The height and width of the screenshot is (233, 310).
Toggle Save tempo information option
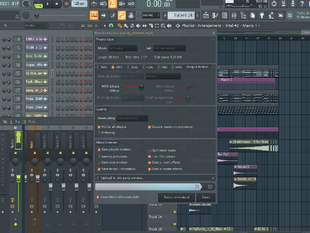coord(99,169)
